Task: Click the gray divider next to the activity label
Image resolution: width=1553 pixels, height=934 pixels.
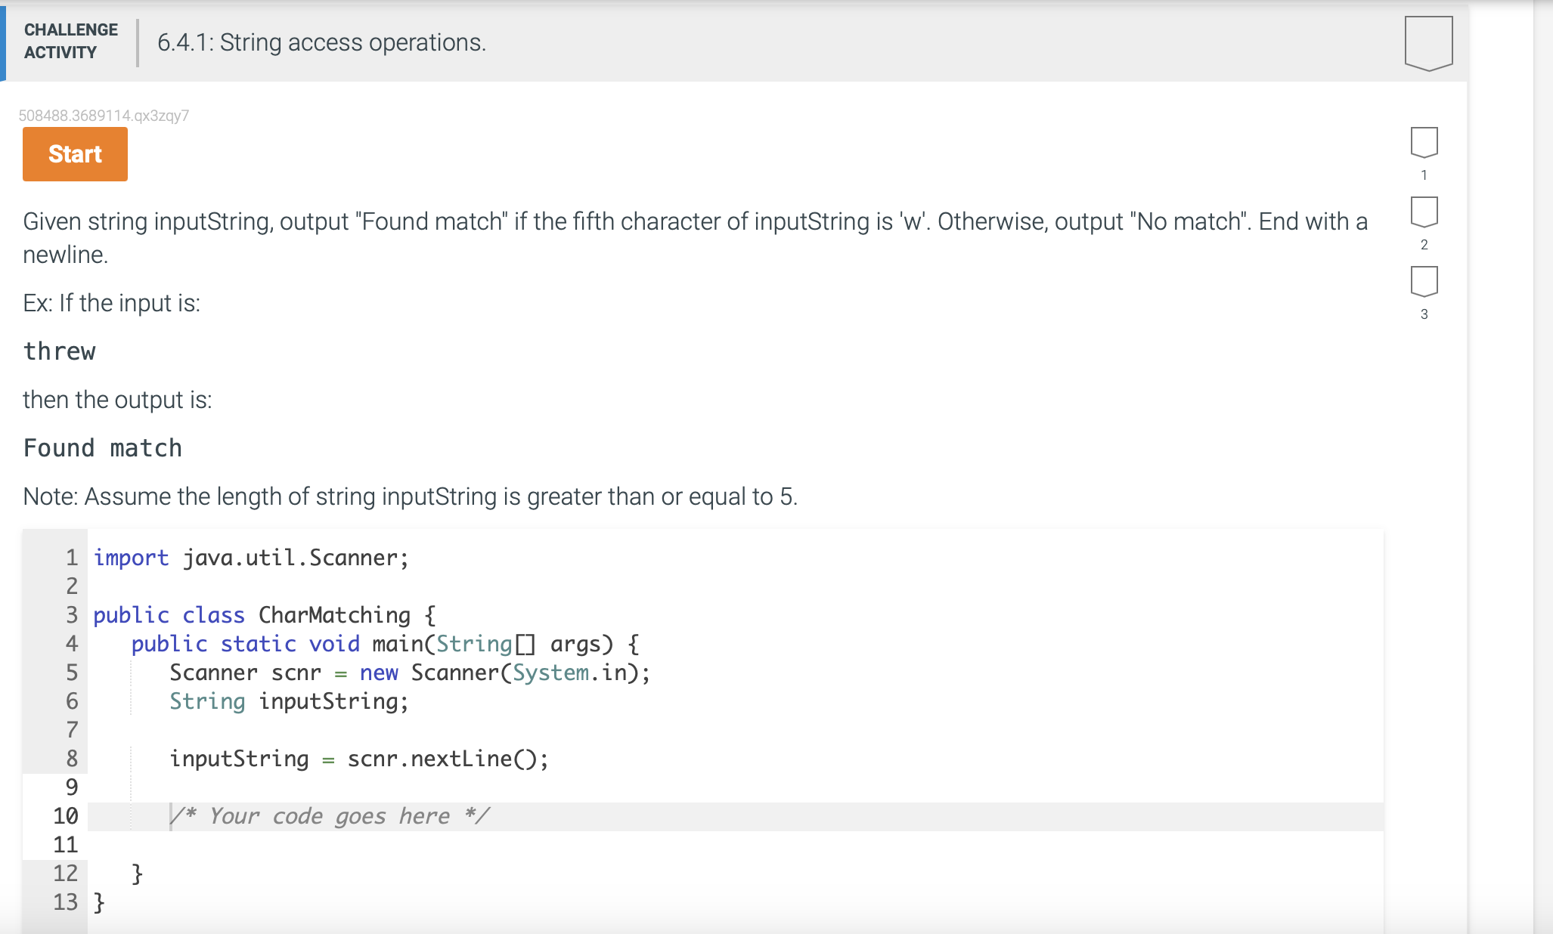Action: [136, 42]
